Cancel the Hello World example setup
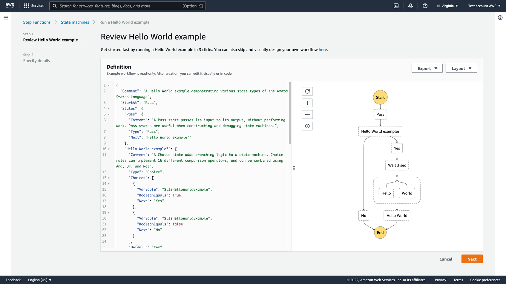The height and width of the screenshot is (284, 506). [x=446, y=259]
